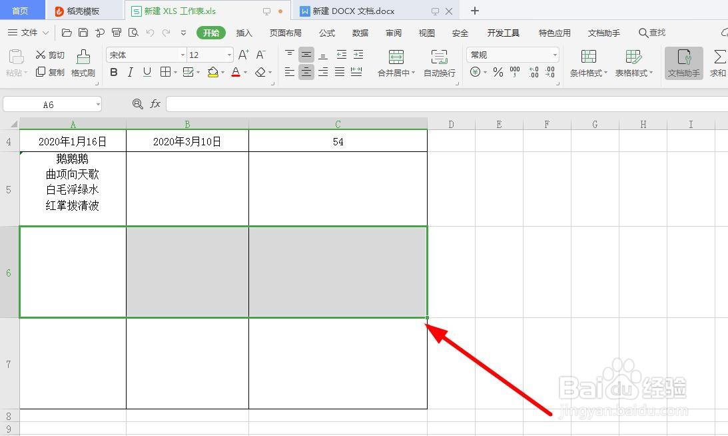Select column D header

(451, 124)
